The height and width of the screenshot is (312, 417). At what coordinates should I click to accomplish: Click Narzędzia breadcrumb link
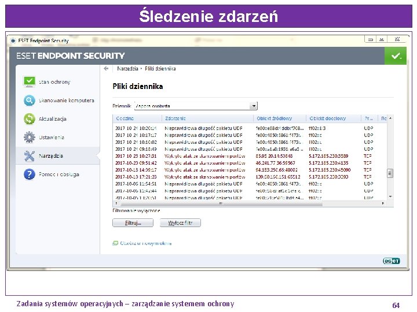127,68
